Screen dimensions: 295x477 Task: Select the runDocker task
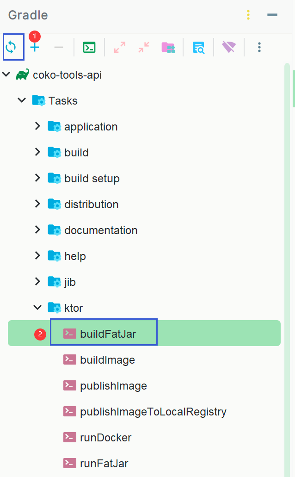point(105,437)
